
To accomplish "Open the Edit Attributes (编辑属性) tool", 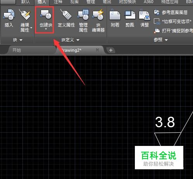I will [25, 20].
